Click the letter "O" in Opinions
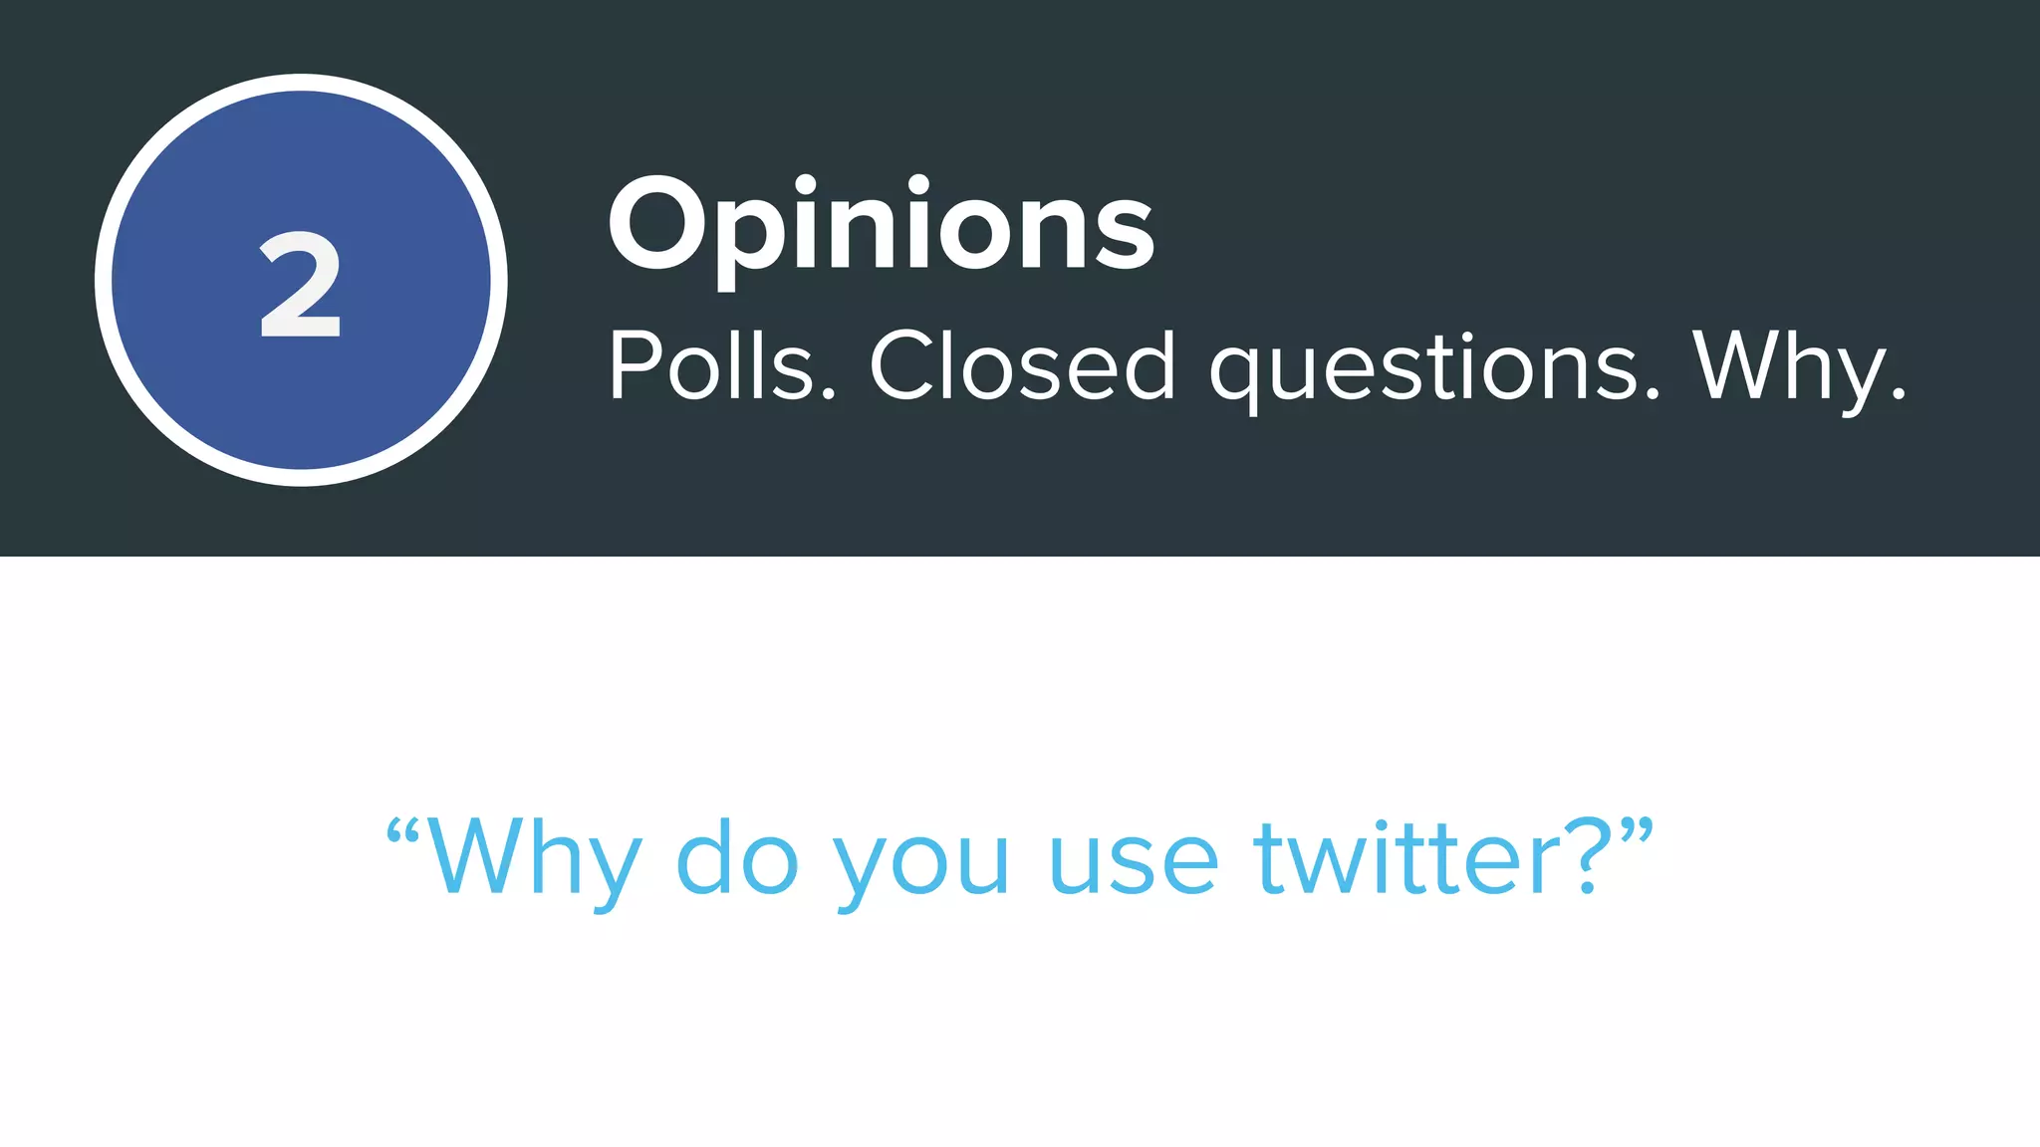This screenshot has height=1147, width=2040. [x=652, y=225]
